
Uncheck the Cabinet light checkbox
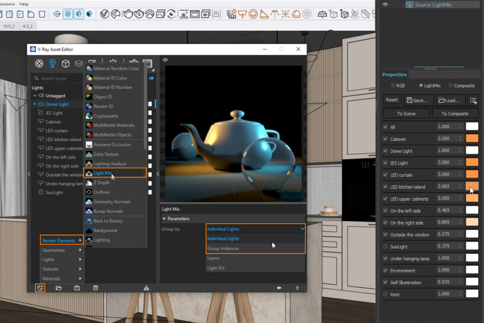[x=385, y=139]
